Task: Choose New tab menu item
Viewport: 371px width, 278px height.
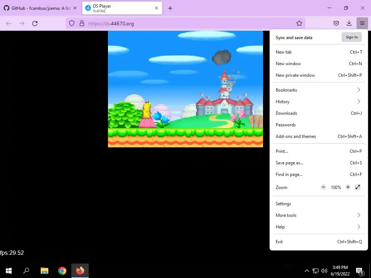Action: coord(319,52)
